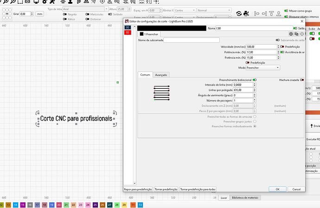
Task: Click the add sub-layer plus icon
Action: (x=291, y=34)
